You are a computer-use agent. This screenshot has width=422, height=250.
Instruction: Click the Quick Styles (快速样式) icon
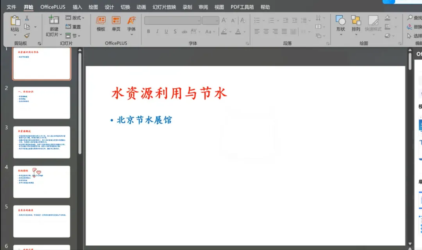tap(373, 20)
